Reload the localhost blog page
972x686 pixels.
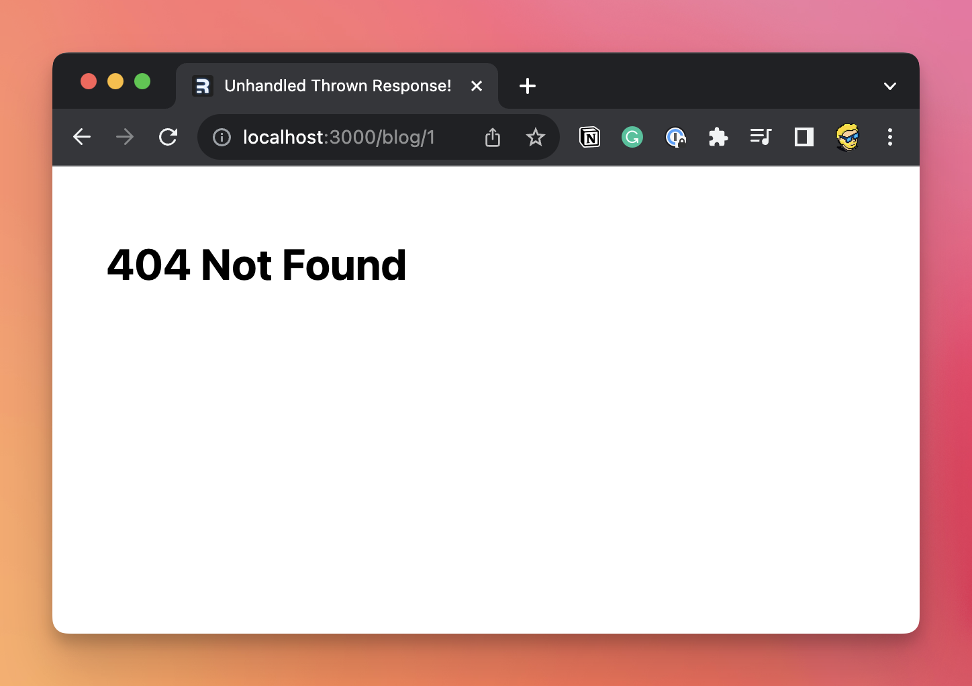tap(168, 137)
